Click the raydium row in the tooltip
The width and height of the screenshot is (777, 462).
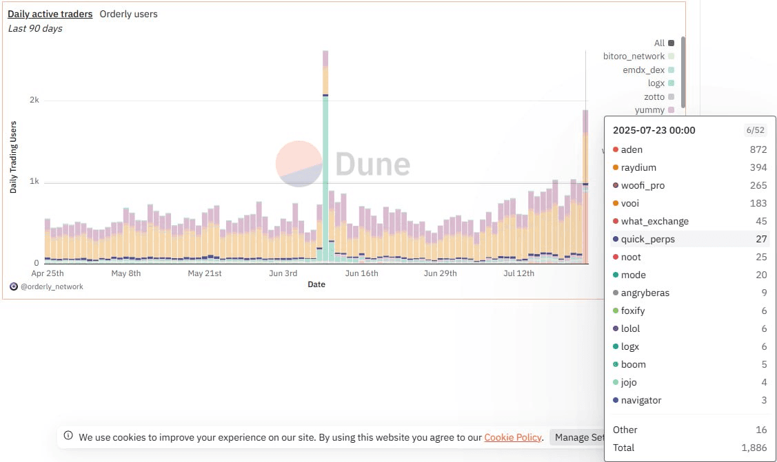[689, 167]
